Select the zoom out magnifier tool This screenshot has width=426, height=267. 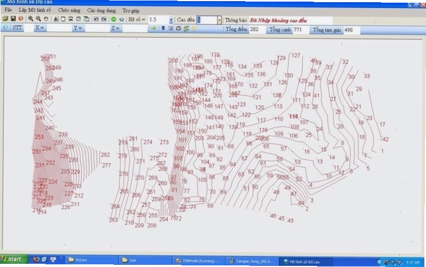click(38, 19)
